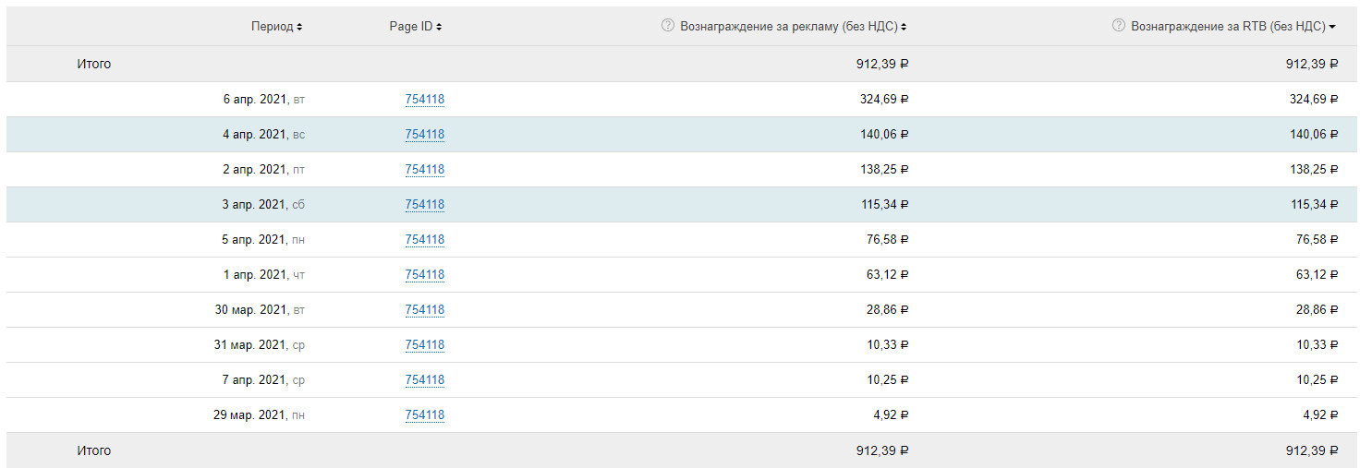Toggle descending arrow on RTB reward column
The height and width of the screenshot is (468, 1372).
pos(1332,28)
